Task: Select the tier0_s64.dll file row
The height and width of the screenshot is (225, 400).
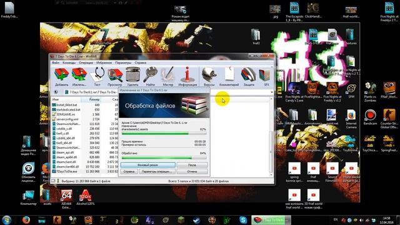Action: point(85,143)
